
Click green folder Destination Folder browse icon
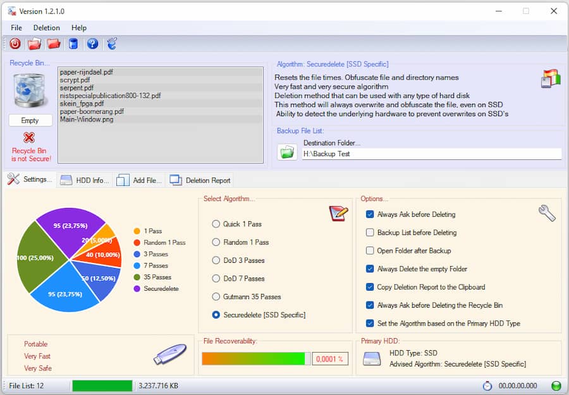(x=287, y=152)
